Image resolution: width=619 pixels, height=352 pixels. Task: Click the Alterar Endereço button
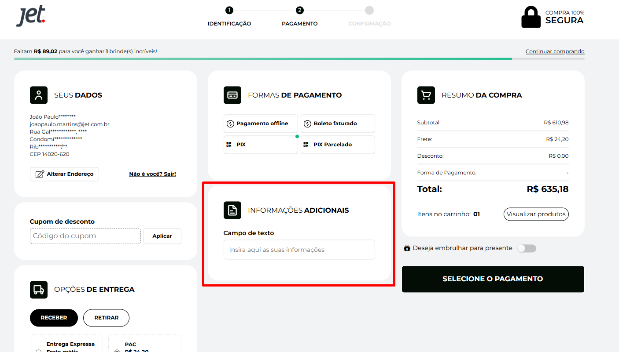click(64, 174)
